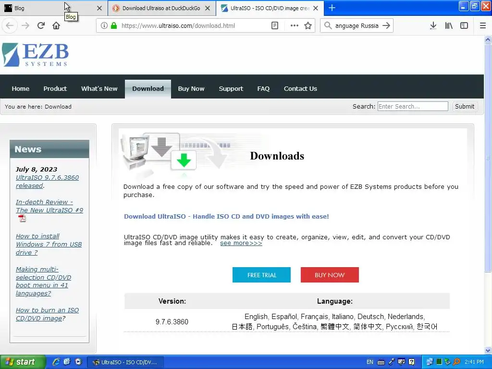This screenshot has height=369, width=492.
Task: Open the Support navigation item
Action: 231,89
